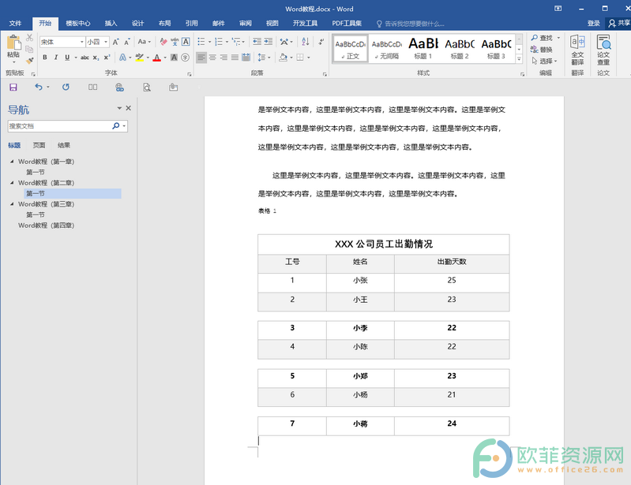The height and width of the screenshot is (485, 631).
Task: Show paragraph marks icon
Action: click(321, 42)
